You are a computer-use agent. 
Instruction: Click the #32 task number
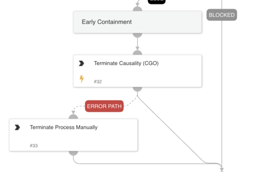click(x=98, y=82)
